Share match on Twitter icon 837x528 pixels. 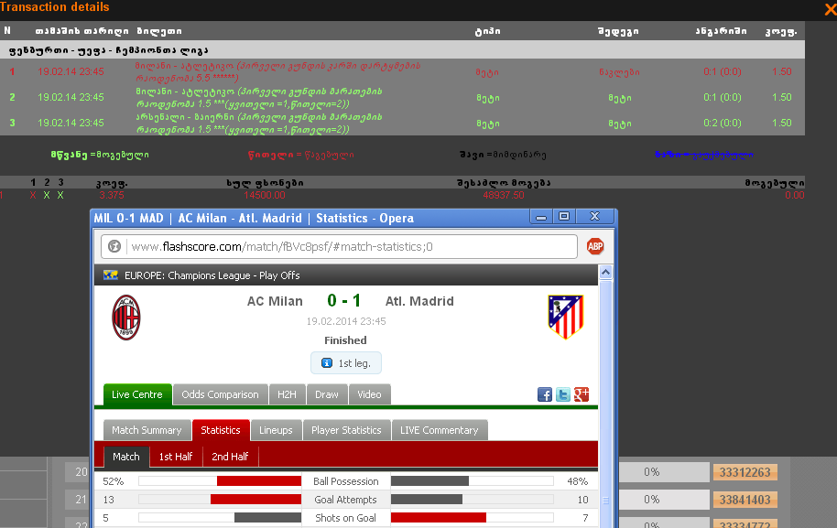562,394
